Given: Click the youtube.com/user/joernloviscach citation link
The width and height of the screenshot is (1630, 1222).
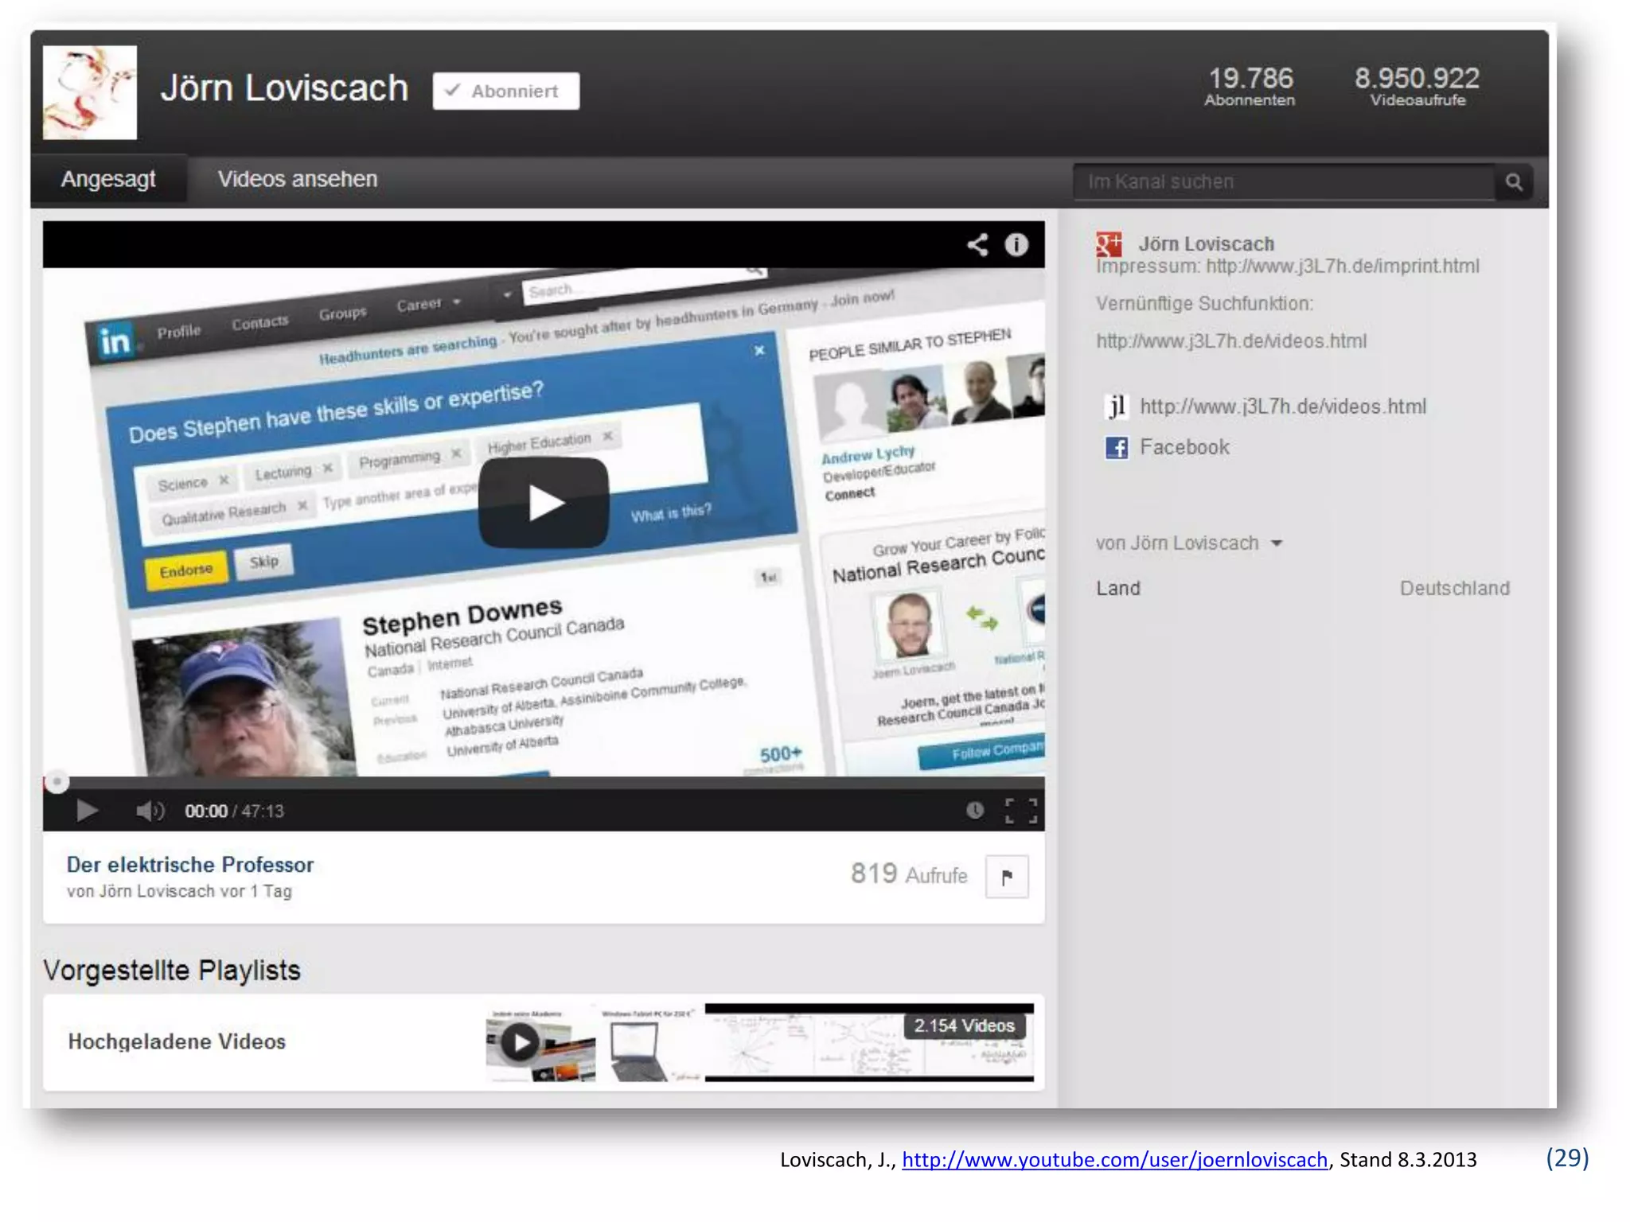Looking at the screenshot, I should coord(1114,1160).
